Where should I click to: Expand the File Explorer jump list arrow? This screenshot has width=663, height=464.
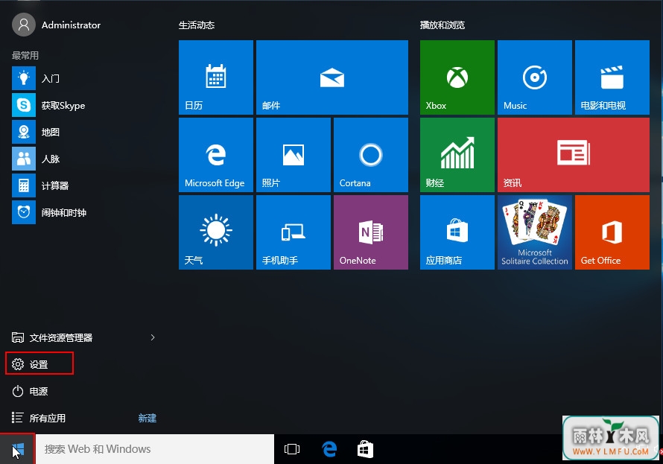coord(153,337)
